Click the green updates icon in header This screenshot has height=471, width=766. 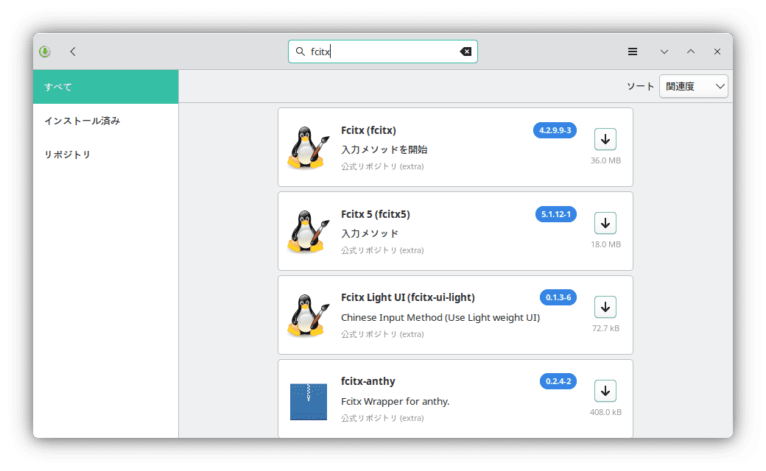click(x=44, y=52)
